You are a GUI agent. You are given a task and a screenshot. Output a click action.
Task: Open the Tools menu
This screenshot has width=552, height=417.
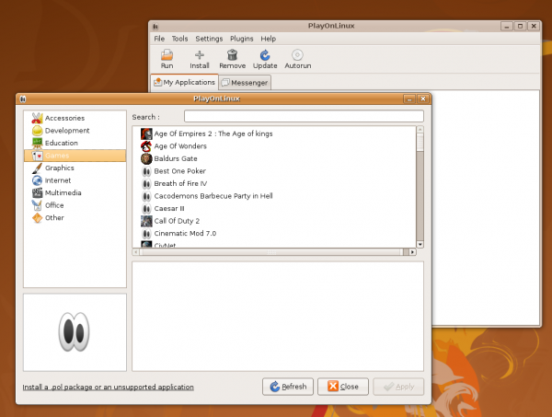(x=179, y=39)
